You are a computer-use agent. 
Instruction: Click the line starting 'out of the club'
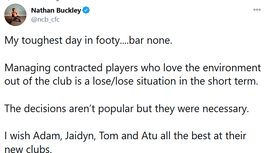tap(131, 81)
